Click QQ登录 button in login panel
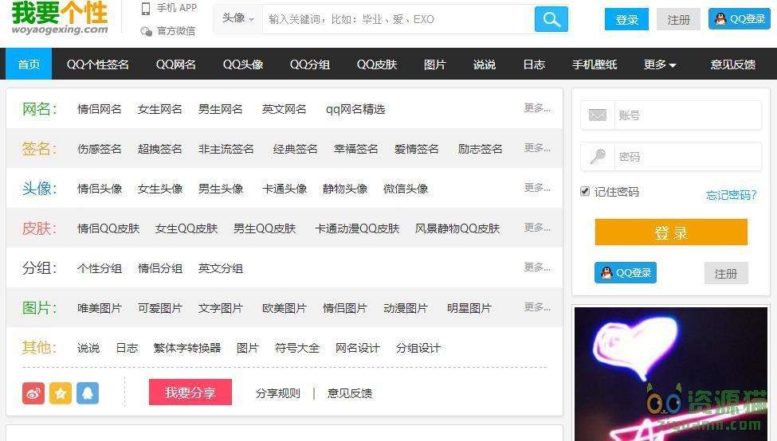The height and width of the screenshot is (441, 777). click(626, 273)
